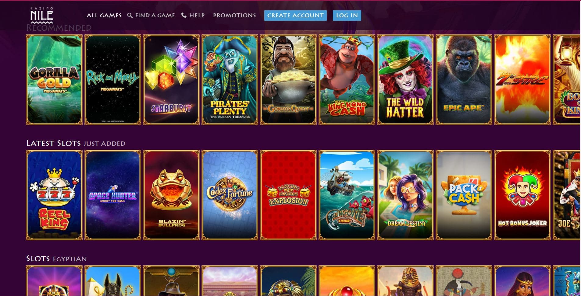Open the Pack & Cash slot tile
581x296 pixels.
coord(464,195)
